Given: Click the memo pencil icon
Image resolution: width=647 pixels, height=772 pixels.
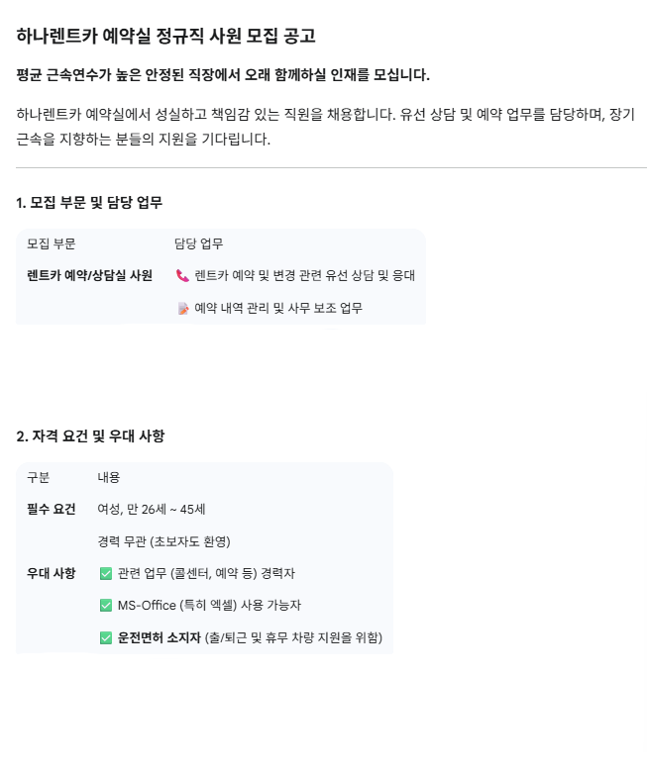Looking at the screenshot, I should [182, 309].
